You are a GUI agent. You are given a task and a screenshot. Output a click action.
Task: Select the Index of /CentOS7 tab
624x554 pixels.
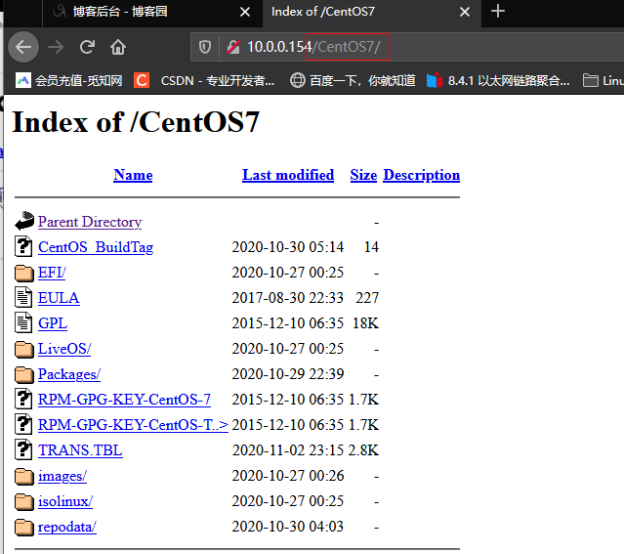click(x=372, y=12)
